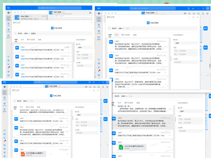Remove member filter tag in lower-right window search
The height and width of the screenshot is (158, 211).
point(127,96)
